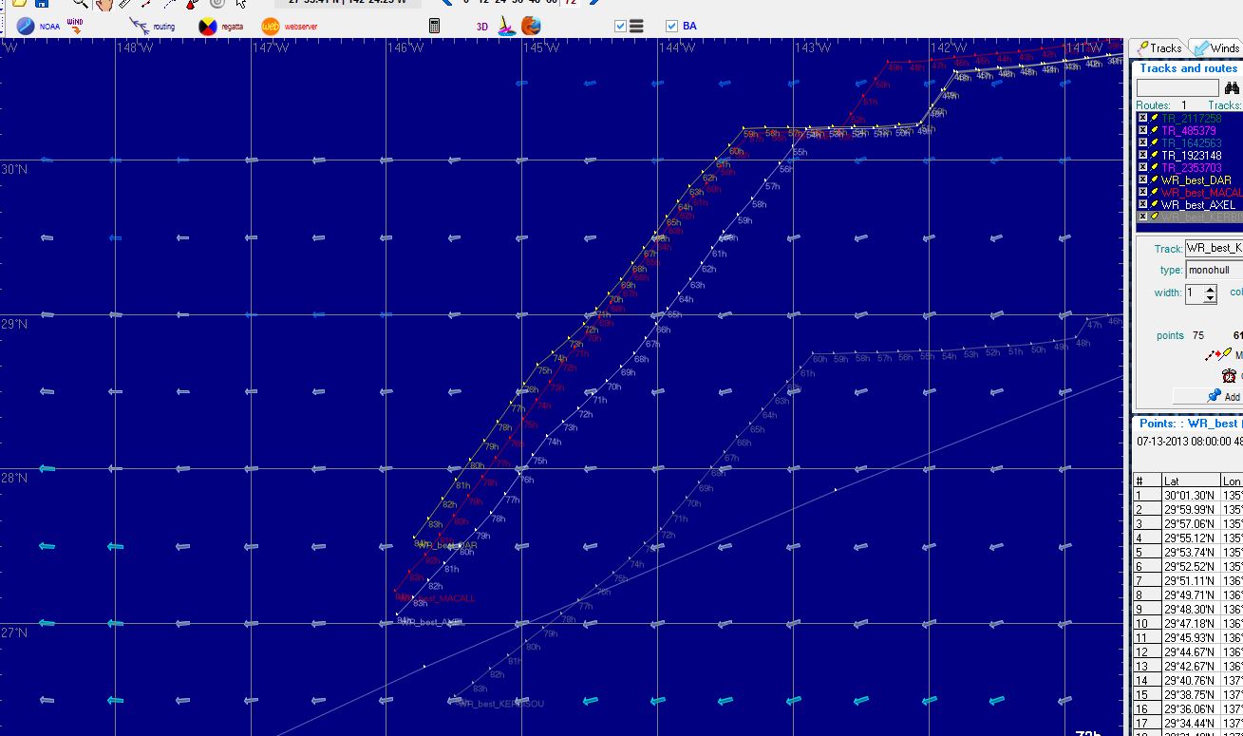The width and height of the screenshot is (1243, 736).
Task: Click the Track name field
Action: [1214, 249]
